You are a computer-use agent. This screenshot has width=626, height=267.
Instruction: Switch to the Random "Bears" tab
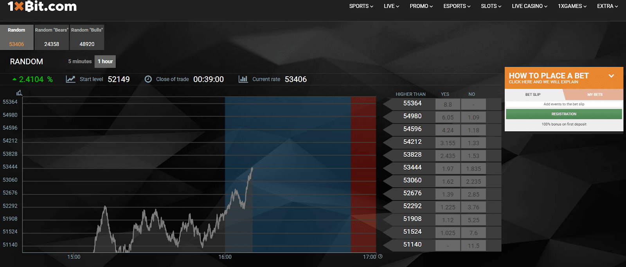(x=52, y=37)
